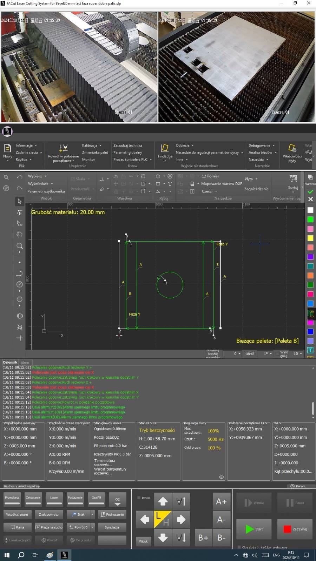This screenshot has height=561, width=316.
Task: Switch to the Alarm tab
Action: tap(25, 363)
